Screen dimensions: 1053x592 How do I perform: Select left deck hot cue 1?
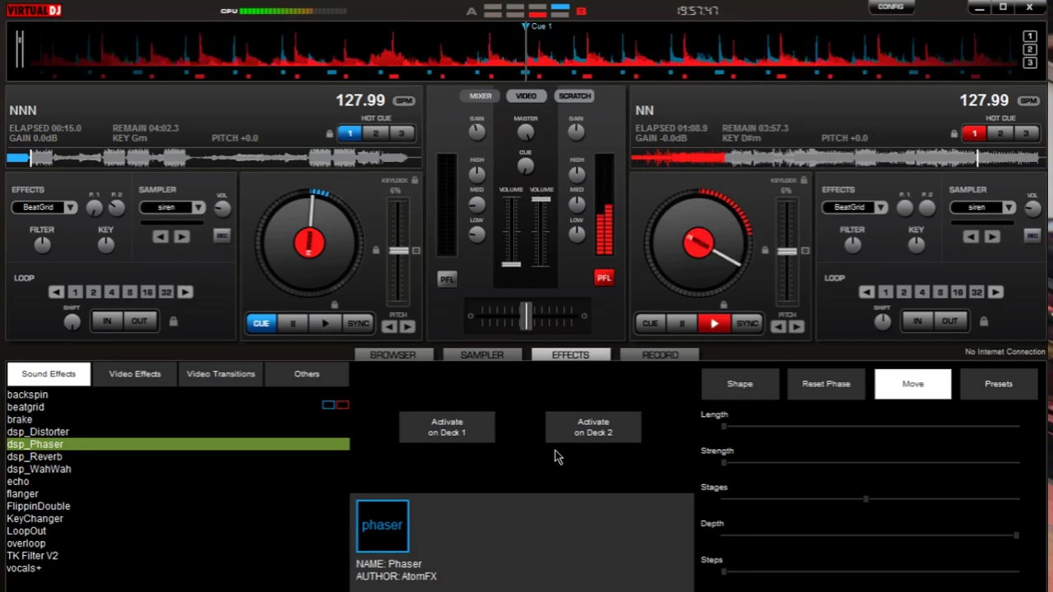click(350, 133)
